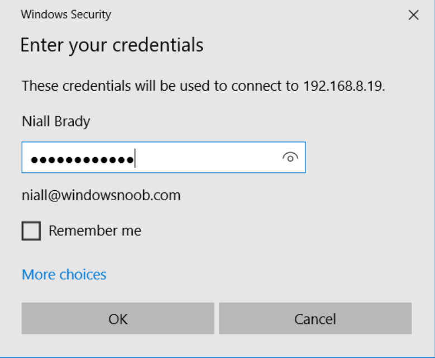
Task: Click the Niall Brady account name
Action: tap(56, 121)
